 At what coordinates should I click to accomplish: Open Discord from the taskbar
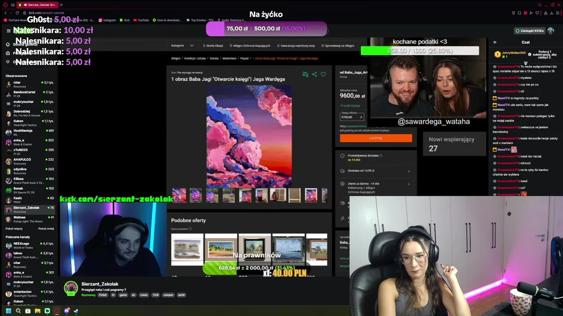(x=66, y=311)
